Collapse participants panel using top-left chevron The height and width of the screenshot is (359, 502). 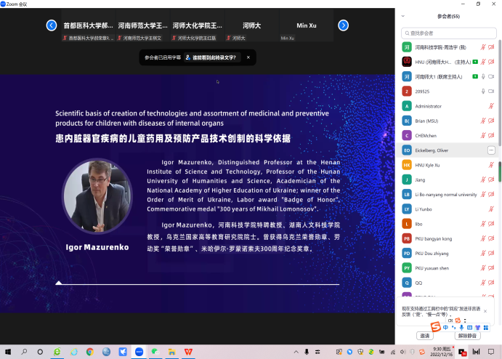pos(403,15)
